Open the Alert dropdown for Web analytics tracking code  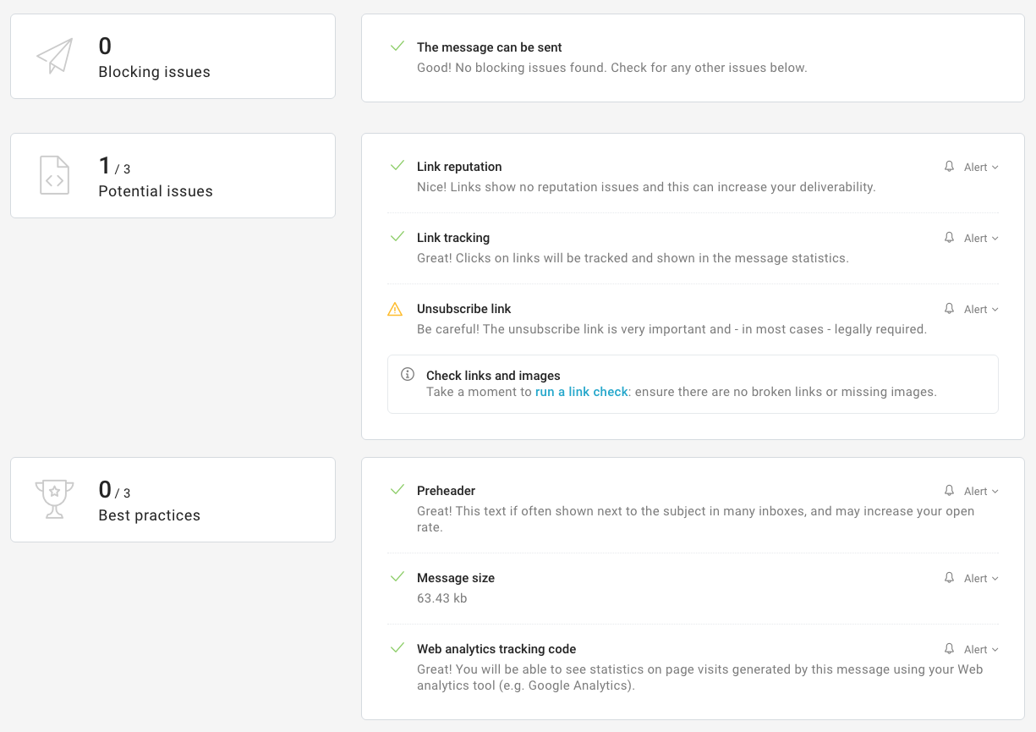coord(981,650)
